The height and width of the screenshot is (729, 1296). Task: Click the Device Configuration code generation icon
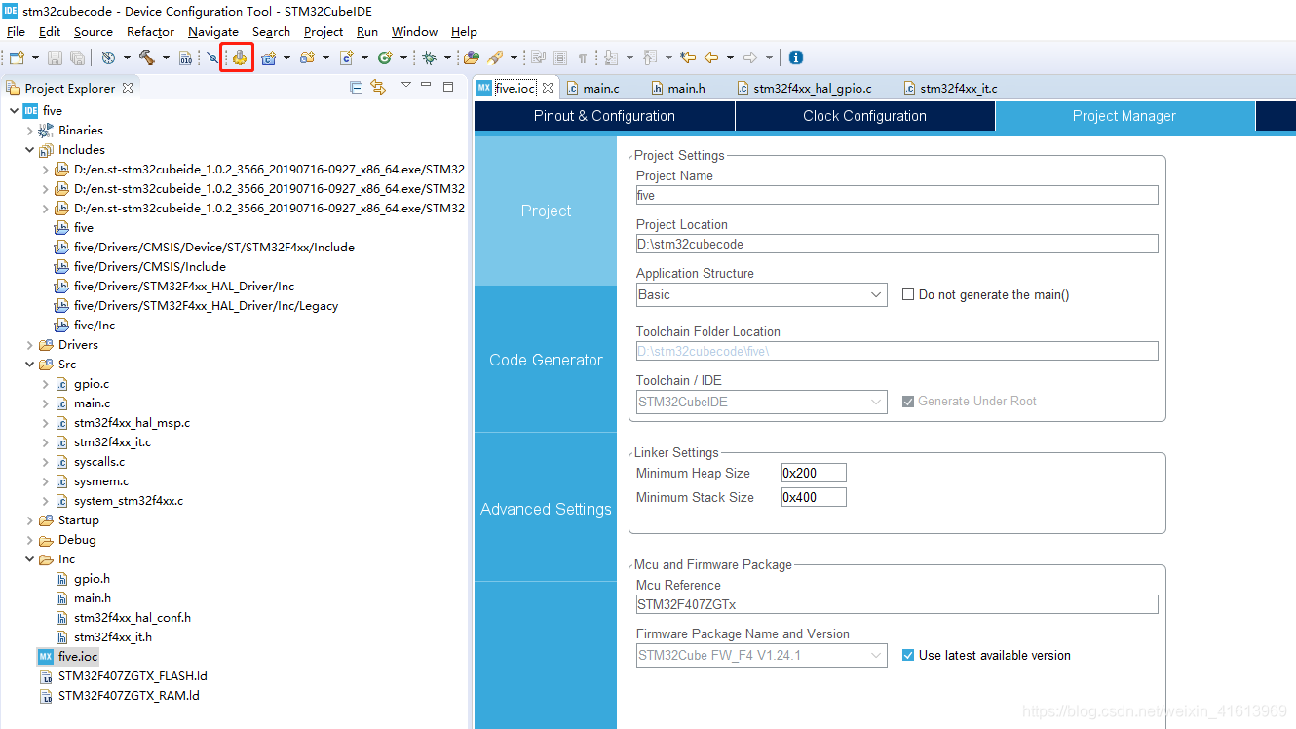coord(240,58)
